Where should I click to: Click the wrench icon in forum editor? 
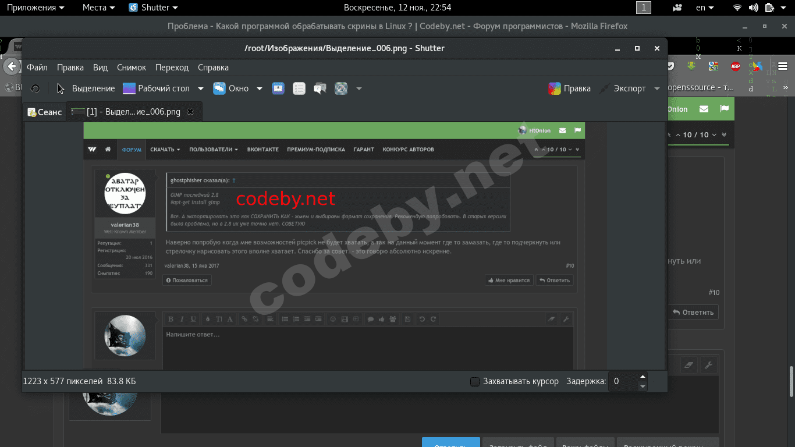pos(708,365)
